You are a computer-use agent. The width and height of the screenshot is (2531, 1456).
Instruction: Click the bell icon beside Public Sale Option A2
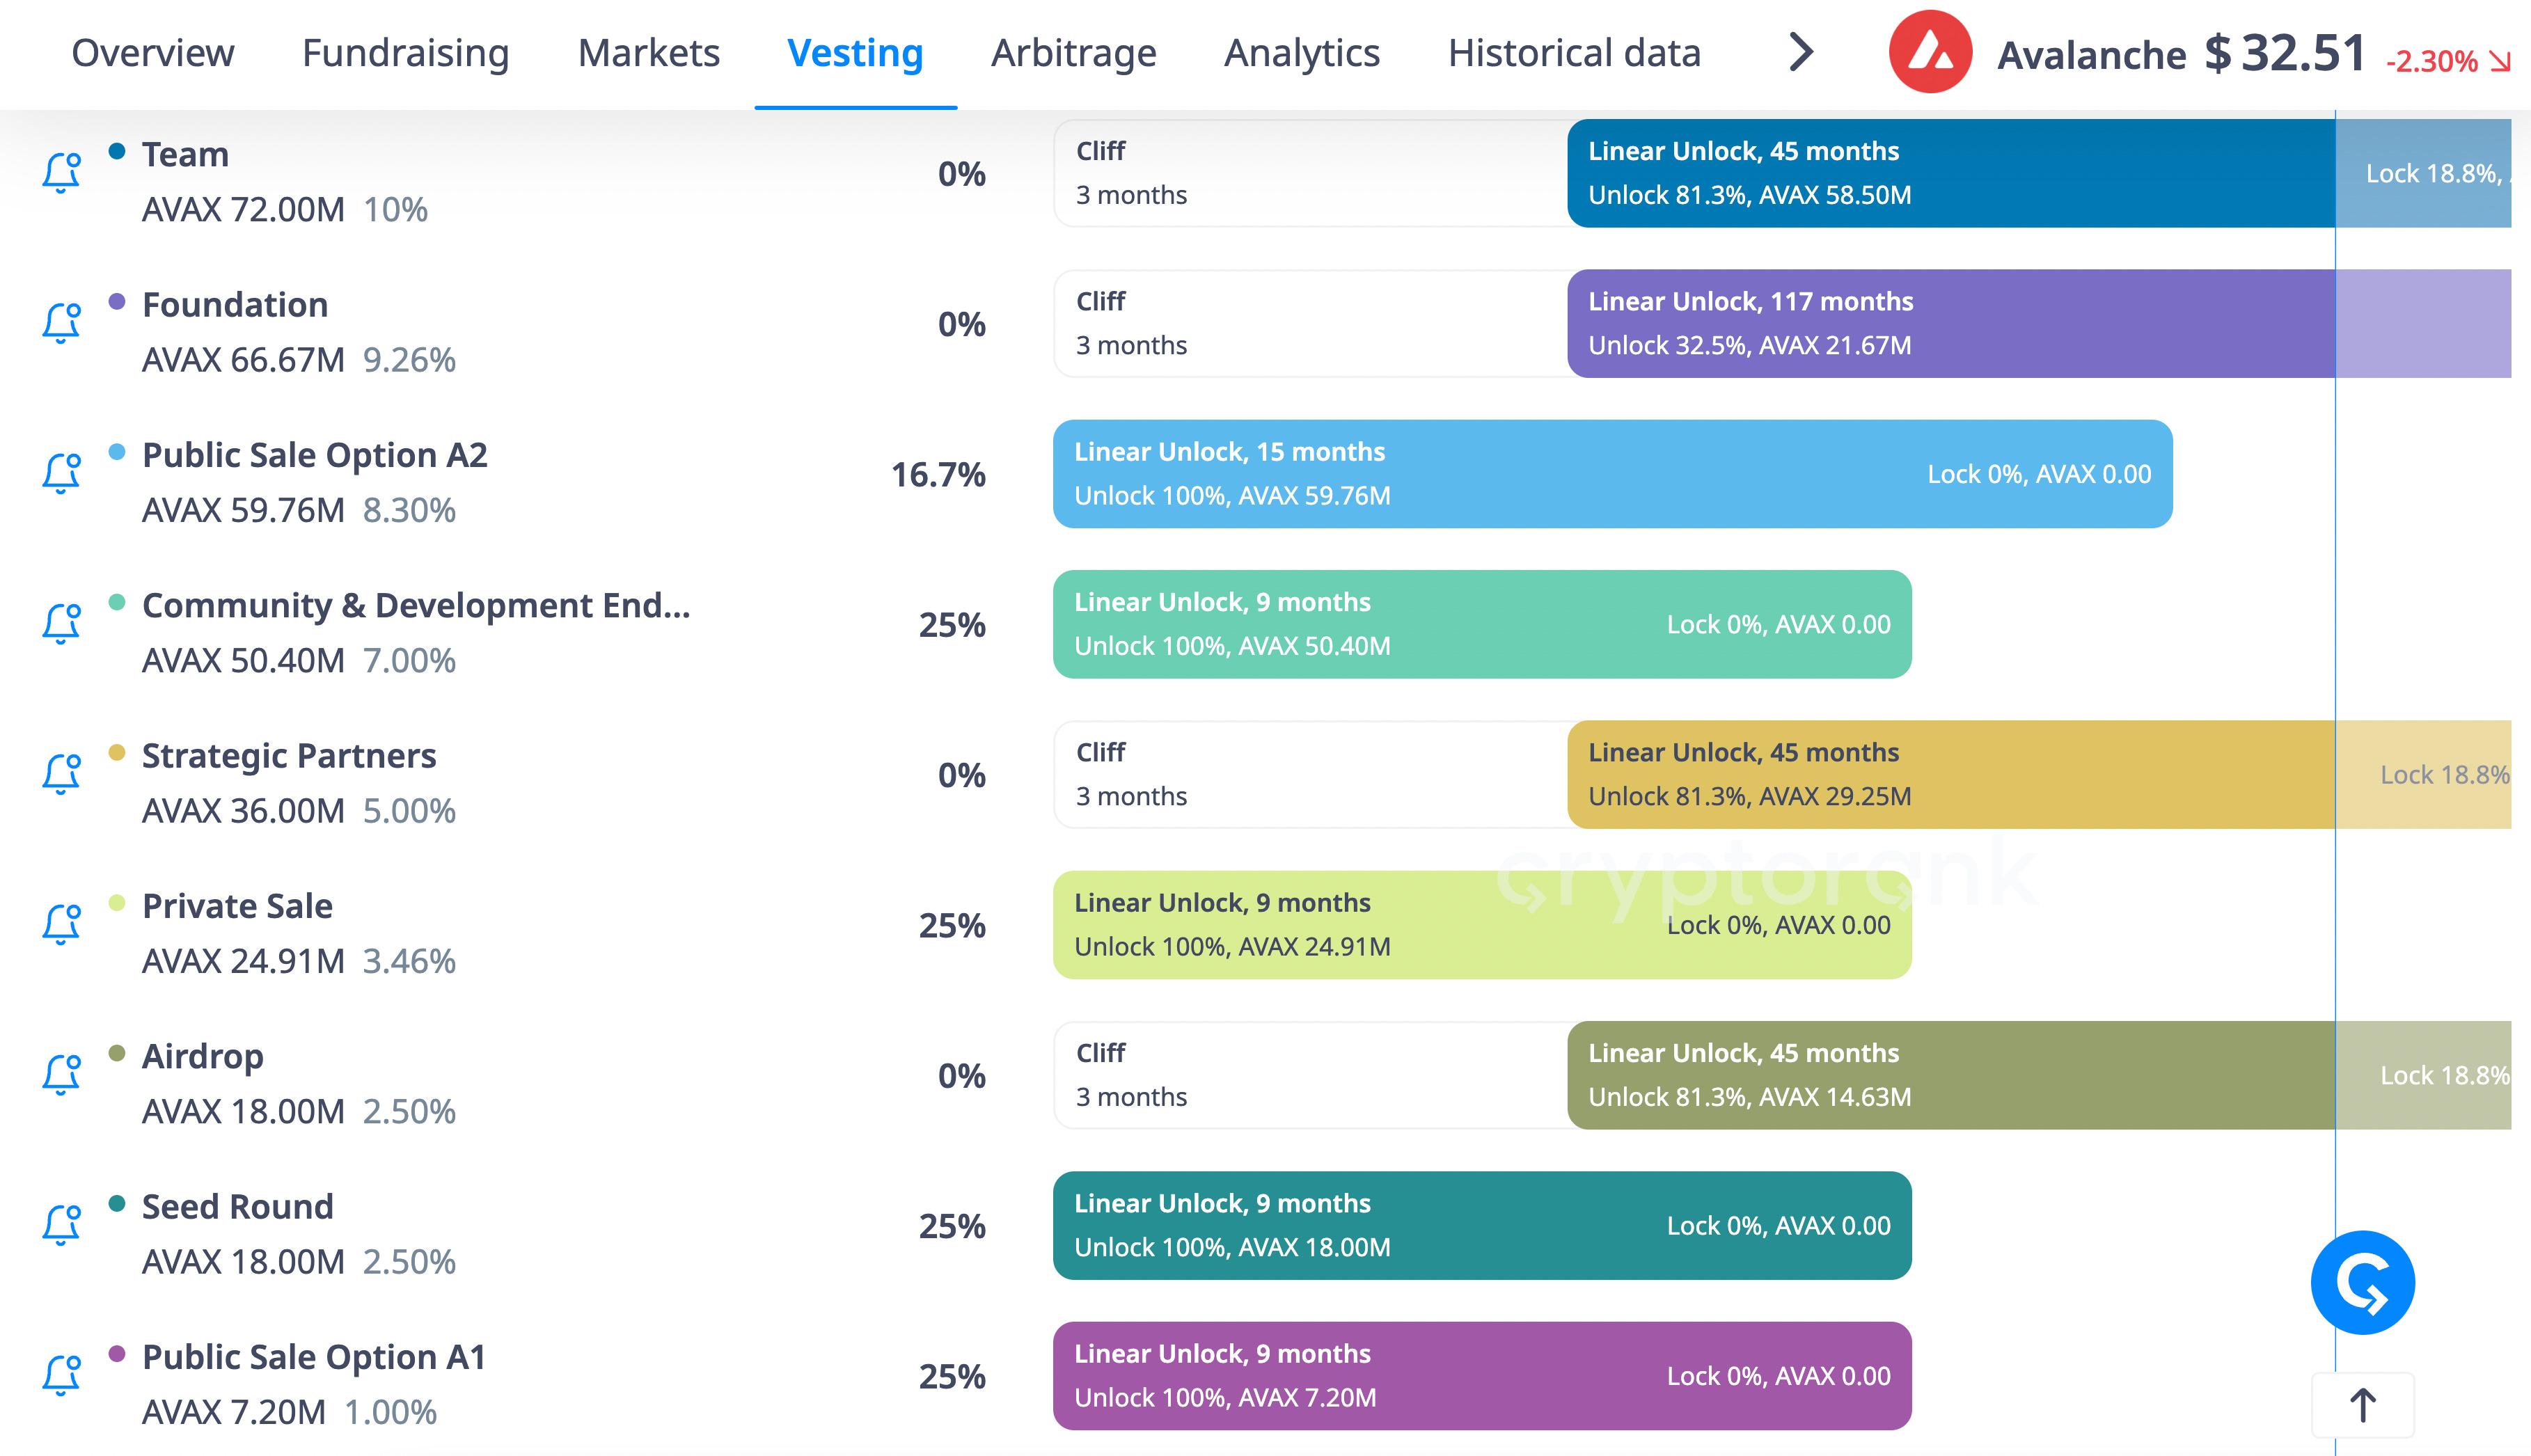61,473
